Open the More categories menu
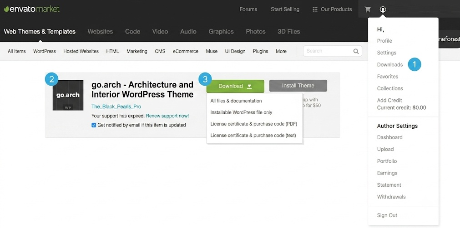 click(281, 51)
